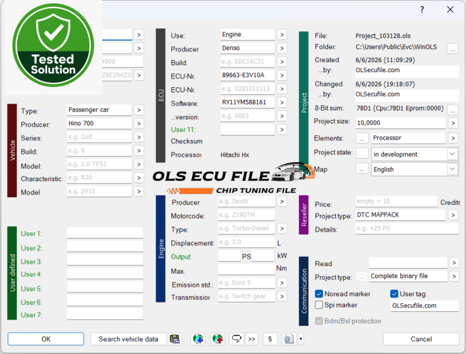Open the arrow next to engine Type Turbo-Diesel
This screenshot has width=466, height=354.
(282, 228)
